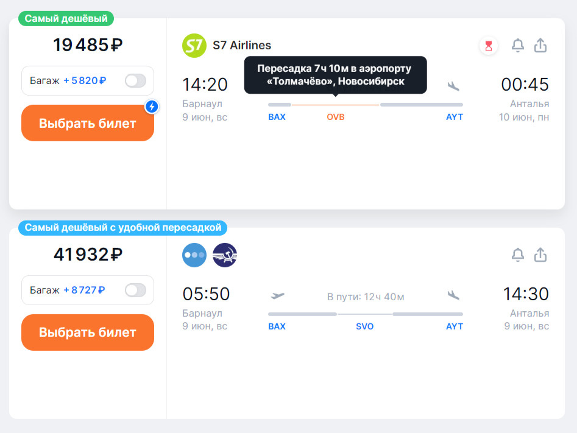Click bell icon on the 41932₽ ticket
Screen dimensions: 577x433
[518, 255]
